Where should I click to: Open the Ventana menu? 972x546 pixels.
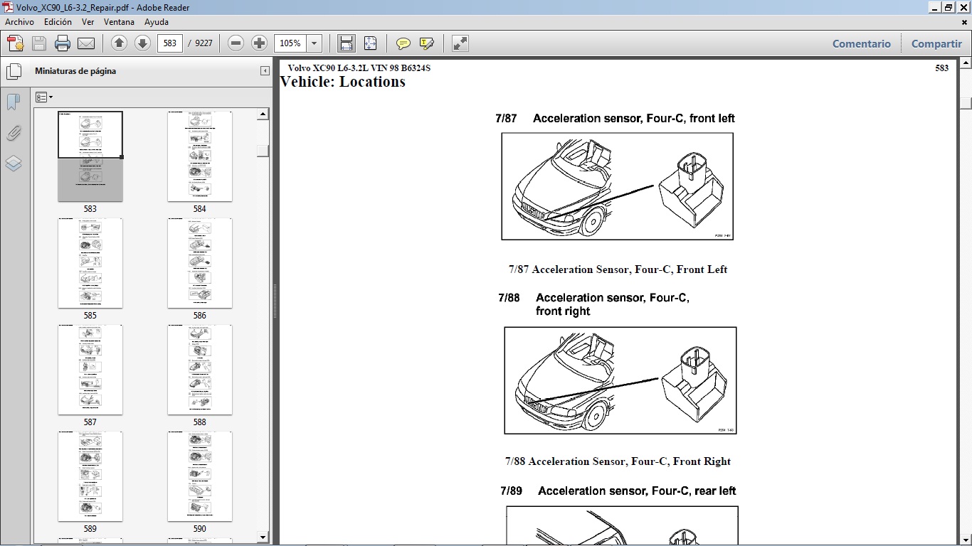pyautogui.click(x=119, y=22)
